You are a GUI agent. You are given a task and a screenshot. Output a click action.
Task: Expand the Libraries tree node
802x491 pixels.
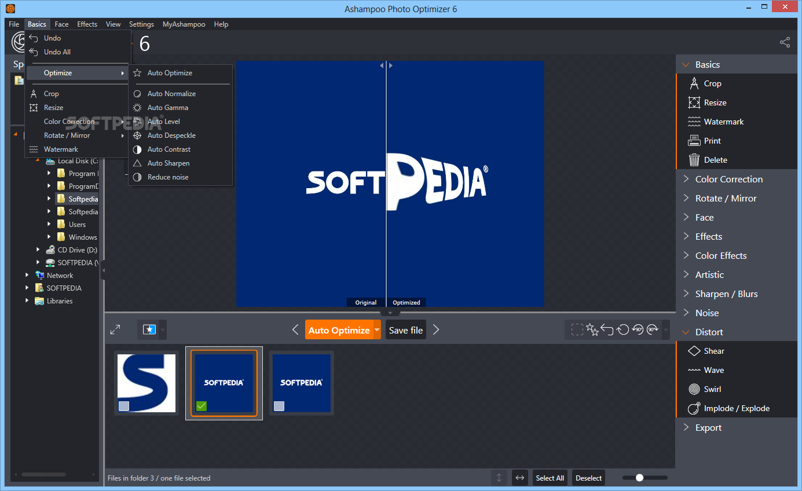click(x=27, y=301)
